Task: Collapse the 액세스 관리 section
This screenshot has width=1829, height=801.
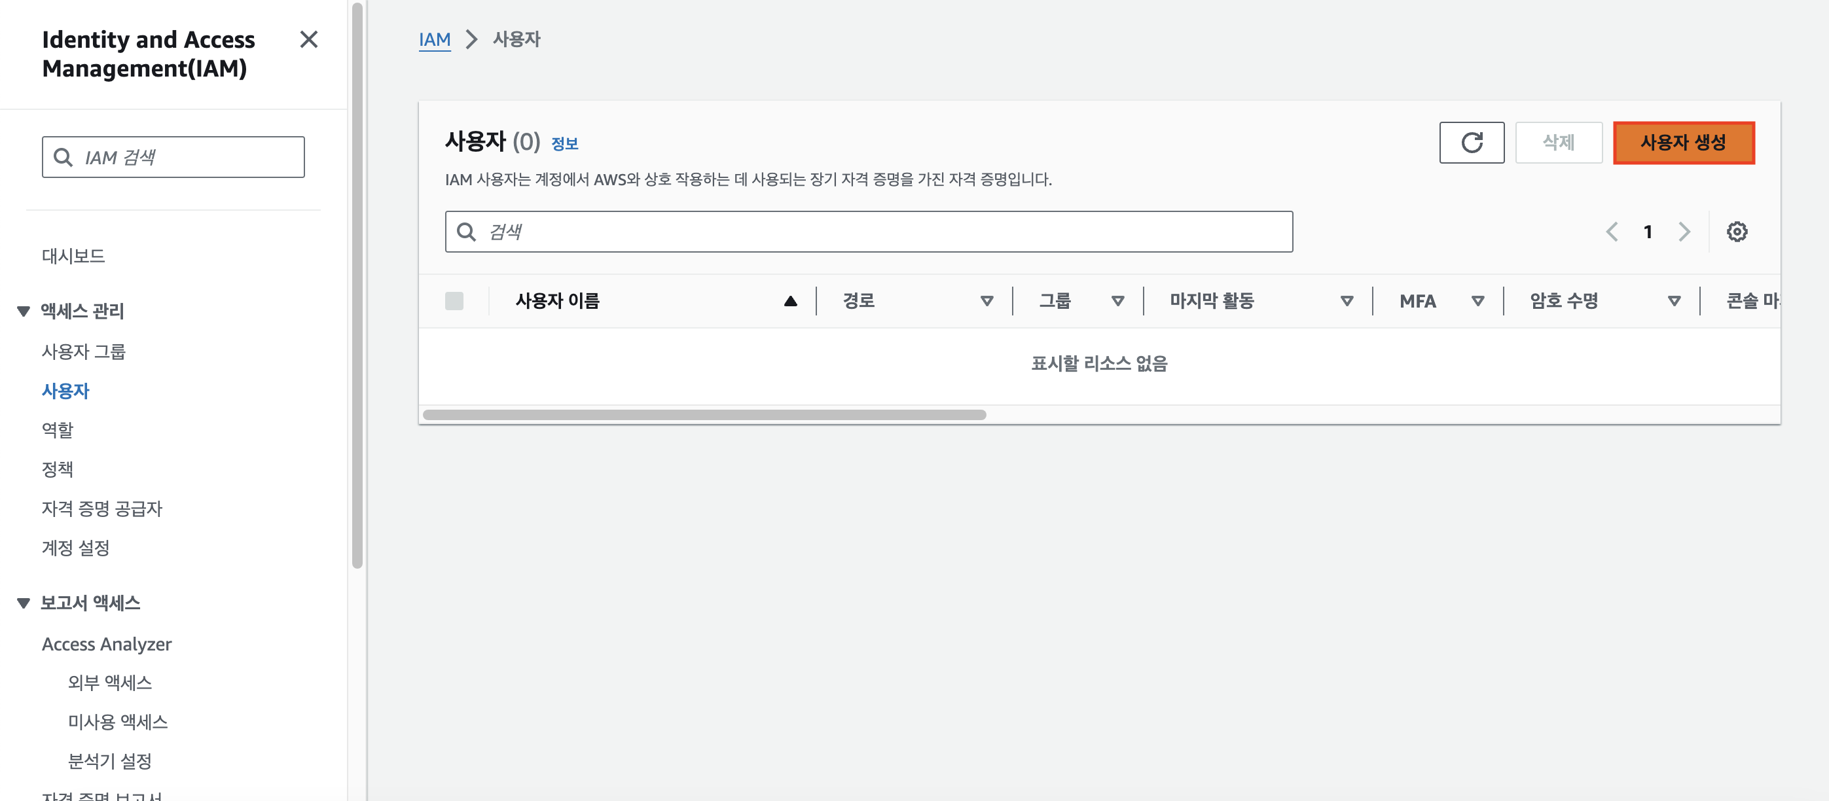Action: 24,311
